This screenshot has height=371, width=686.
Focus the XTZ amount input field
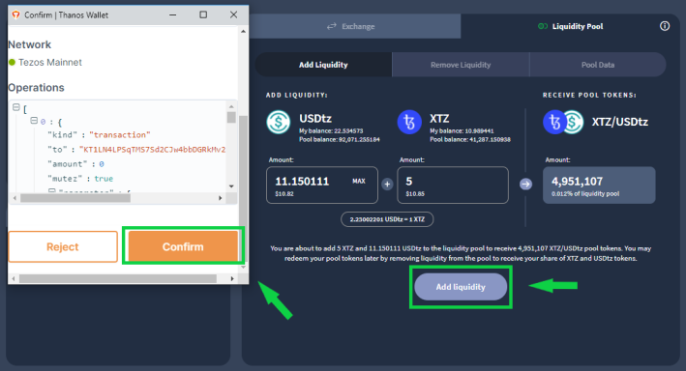[x=453, y=185]
